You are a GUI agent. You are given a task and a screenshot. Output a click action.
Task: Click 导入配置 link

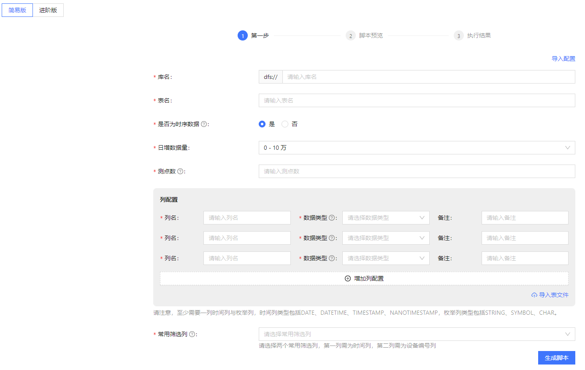(563, 59)
